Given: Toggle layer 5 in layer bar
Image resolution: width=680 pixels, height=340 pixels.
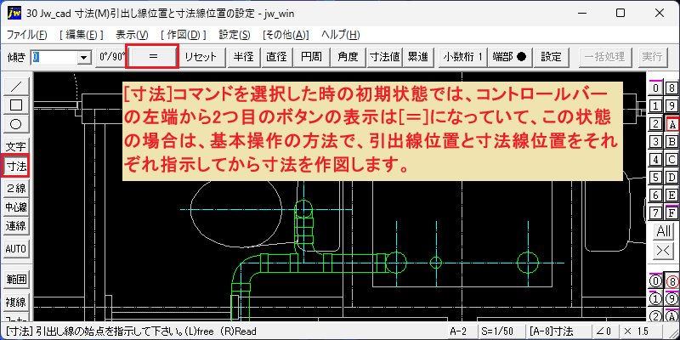Looking at the screenshot, I should 656,178.
